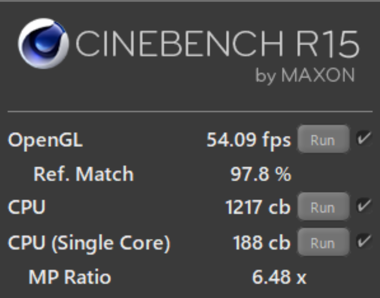The width and height of the screenshot is (380, 298).
Task: Click the CINEBENCH R15 title text
Action: (x=217, y=44)
